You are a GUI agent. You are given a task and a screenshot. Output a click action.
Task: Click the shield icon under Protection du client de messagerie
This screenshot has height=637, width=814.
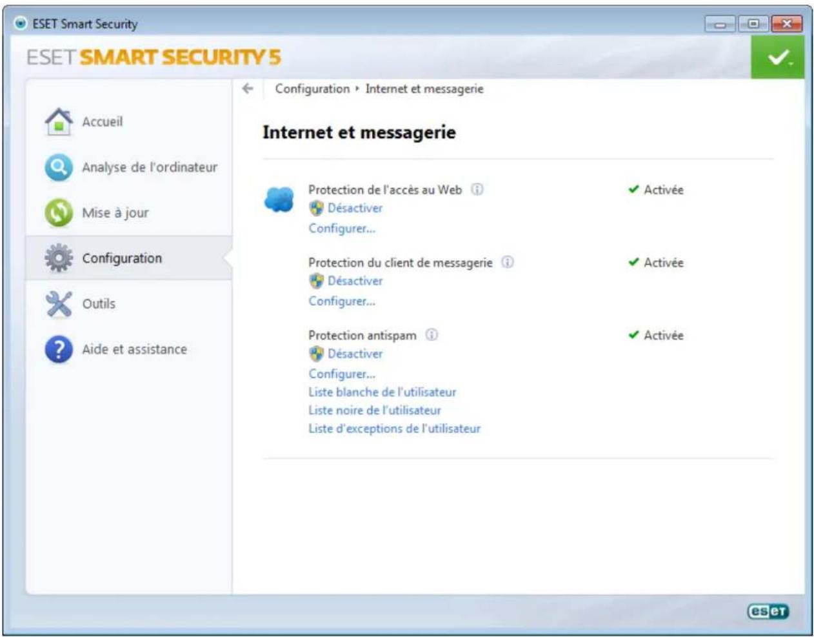click(x=316, y=281)
